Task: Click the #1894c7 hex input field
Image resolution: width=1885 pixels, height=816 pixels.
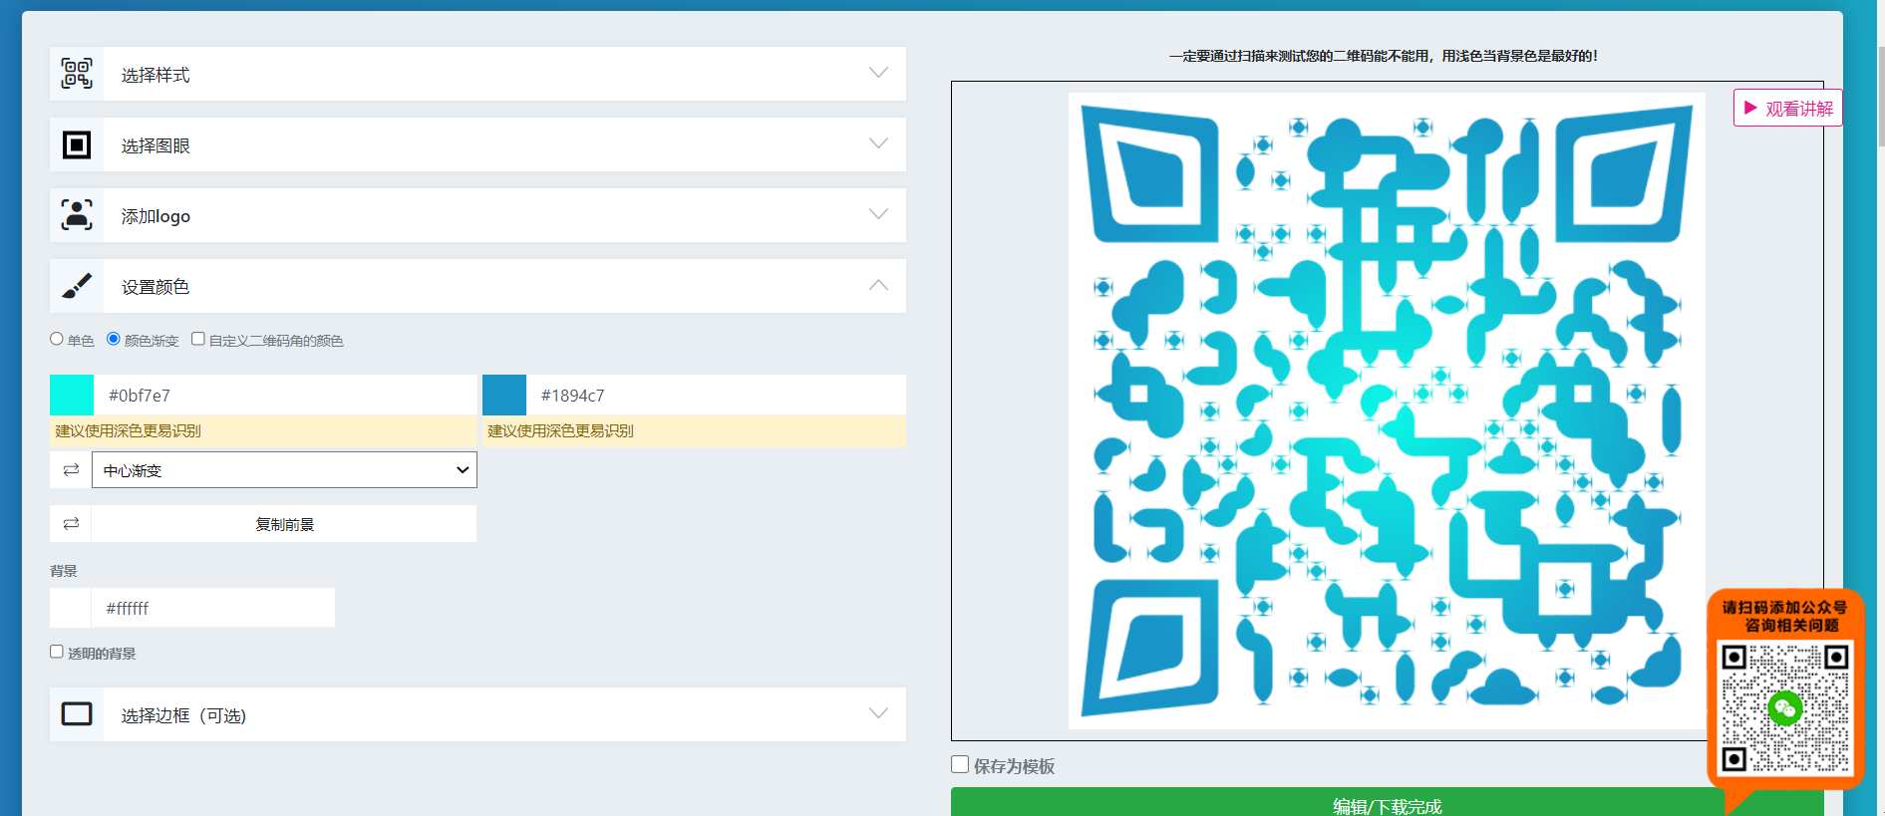Action: 716,395
